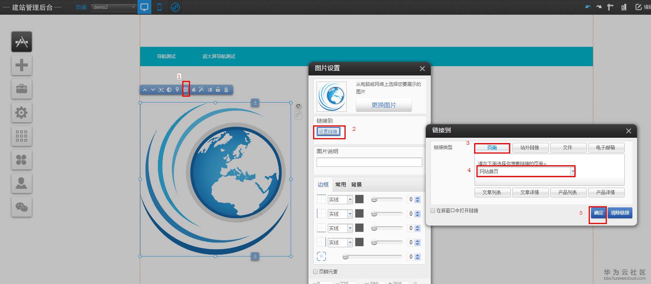Click the corner radius slider
Screen dimensions: 651x284
(372, 257)
